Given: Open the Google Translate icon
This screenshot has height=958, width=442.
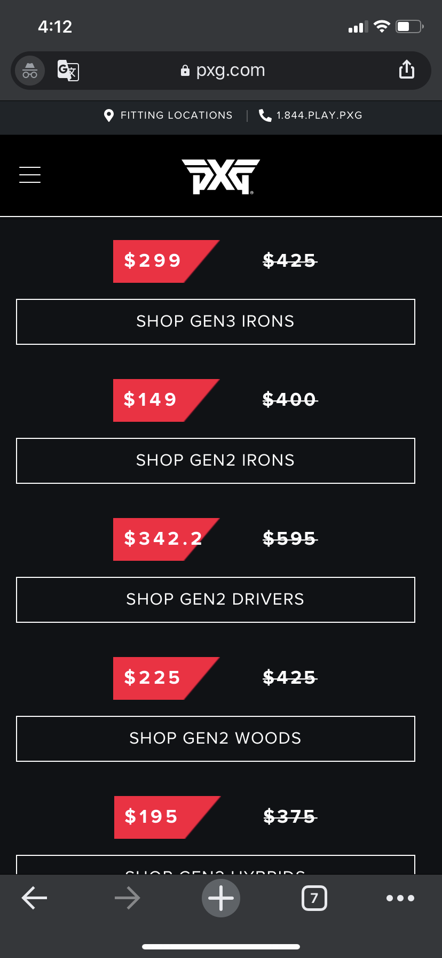Looking at the screenshot, I should pos(68,71).
